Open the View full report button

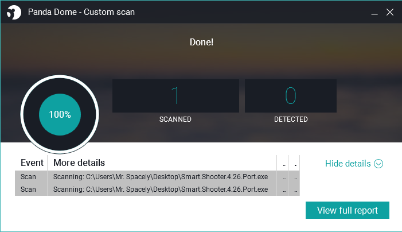(348, 210)
